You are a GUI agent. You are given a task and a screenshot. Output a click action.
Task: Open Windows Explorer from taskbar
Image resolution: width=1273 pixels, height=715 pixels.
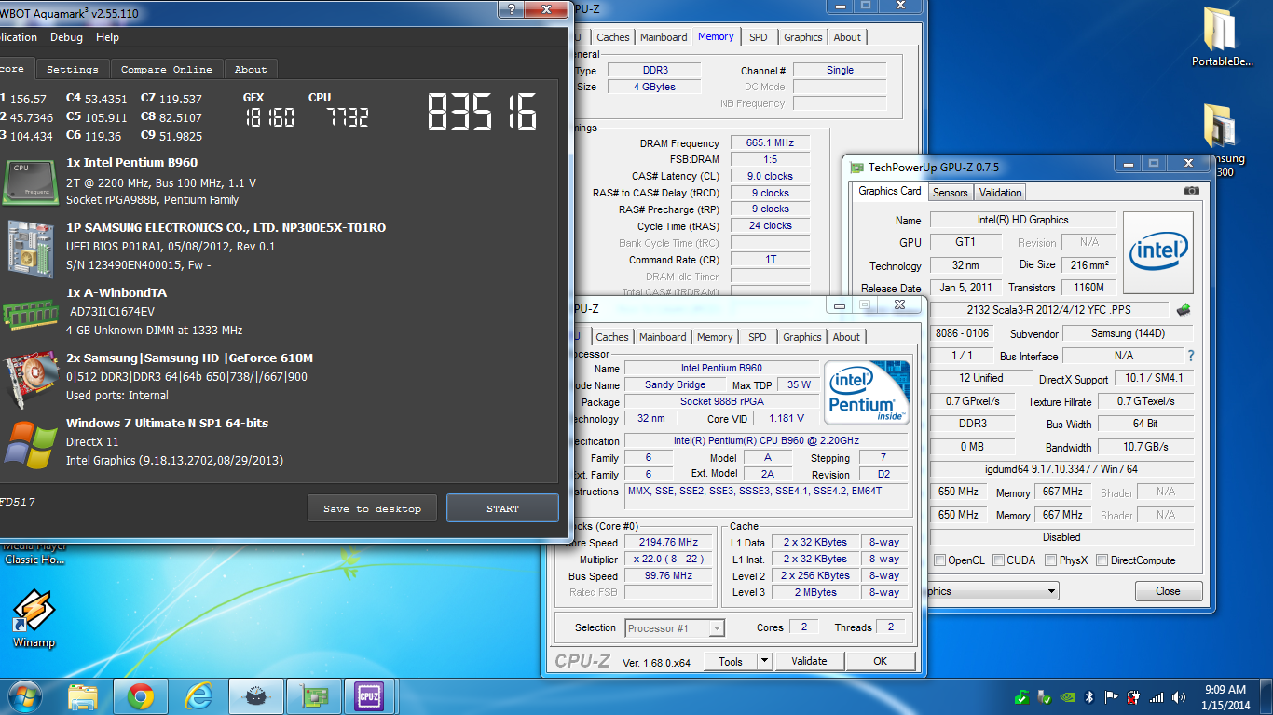tap(83, 696)
